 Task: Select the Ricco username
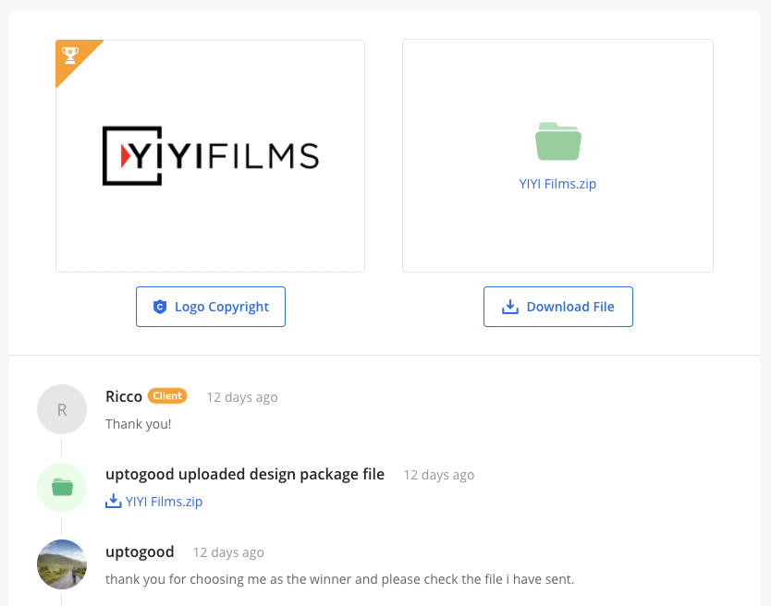coord(124,396)
